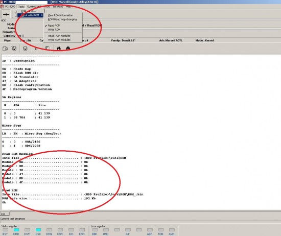Open the Tests dropdown menu
The image size is (281, 236).
coord(21,7)
